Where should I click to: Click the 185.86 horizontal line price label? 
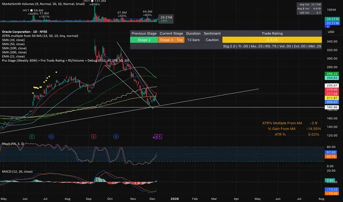coord(332,107)
